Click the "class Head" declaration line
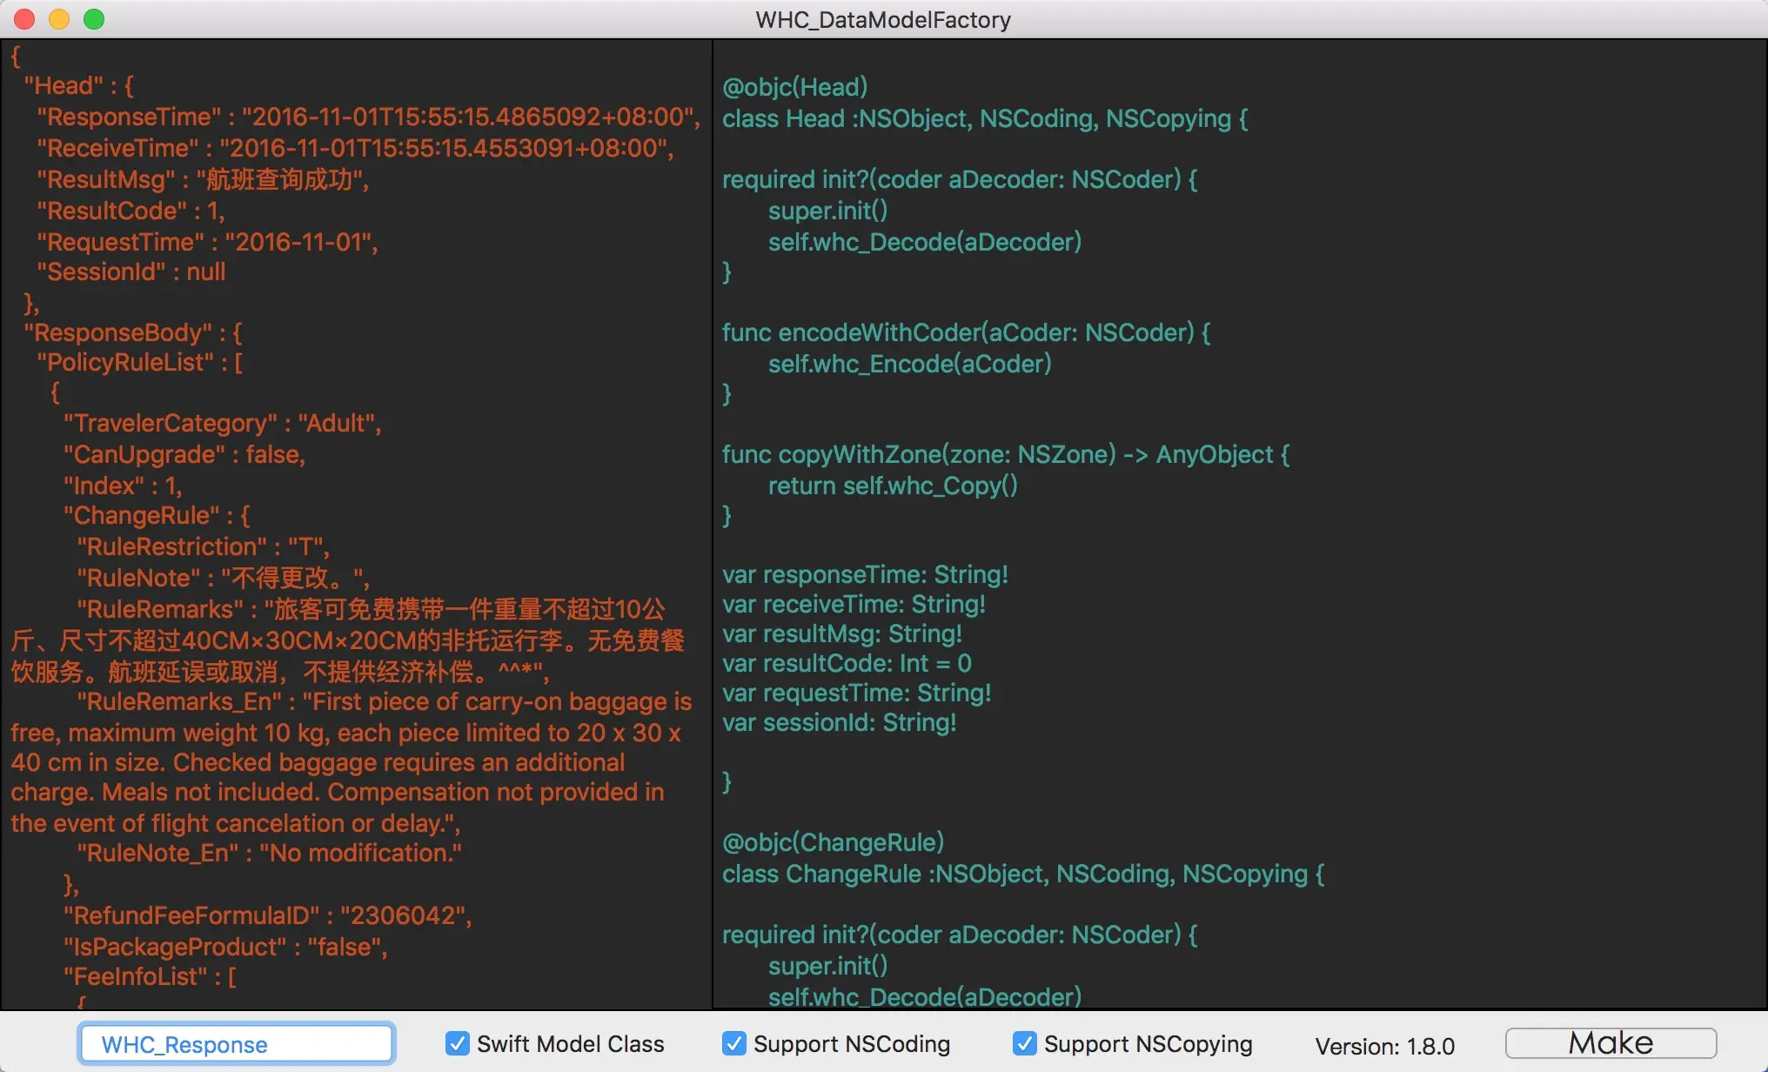Viewport: 1768px width, 1072px height. [x=984, y=118]
